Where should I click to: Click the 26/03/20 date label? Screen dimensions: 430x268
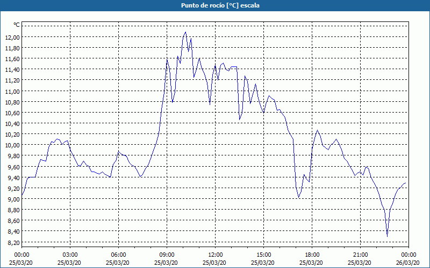click(x=408, y=263)
